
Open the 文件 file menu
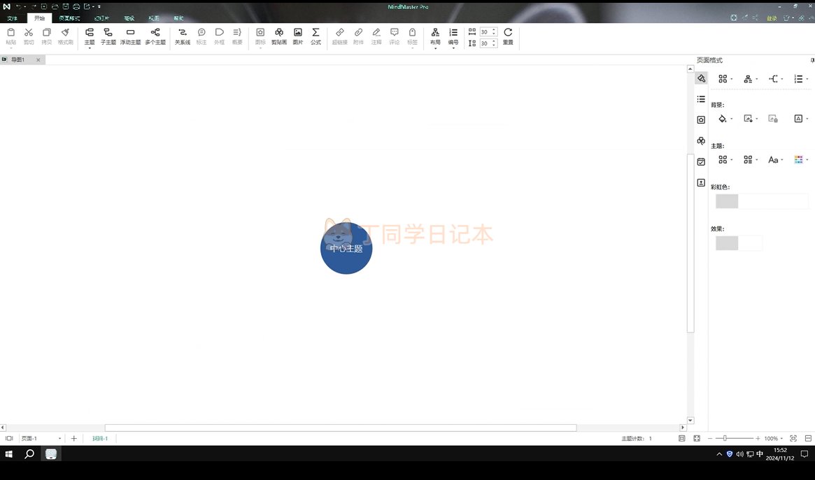click(12, 18)
